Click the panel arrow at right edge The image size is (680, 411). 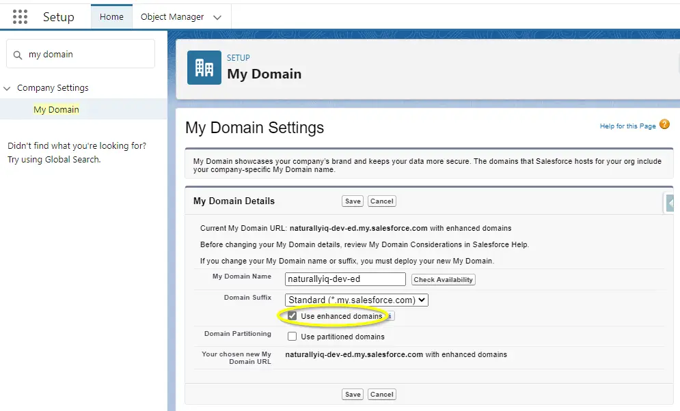(671, 203)
